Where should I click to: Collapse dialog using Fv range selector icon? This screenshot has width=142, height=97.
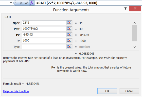69,41
